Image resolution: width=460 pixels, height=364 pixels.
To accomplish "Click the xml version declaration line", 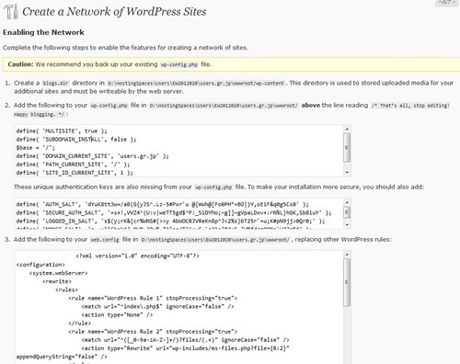I will coord(137,256).
